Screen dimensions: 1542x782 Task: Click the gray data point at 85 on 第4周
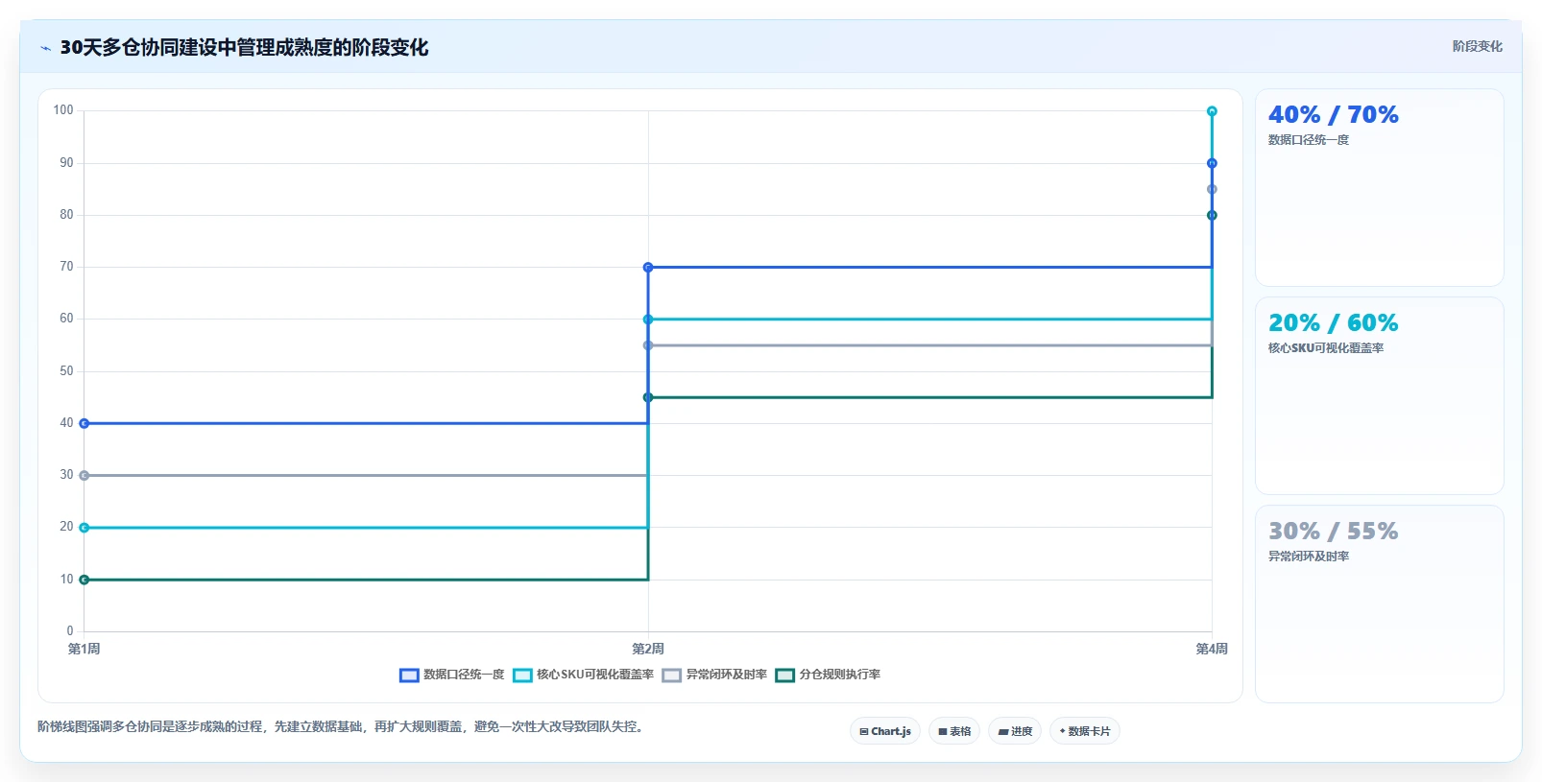pos(1212,189)
